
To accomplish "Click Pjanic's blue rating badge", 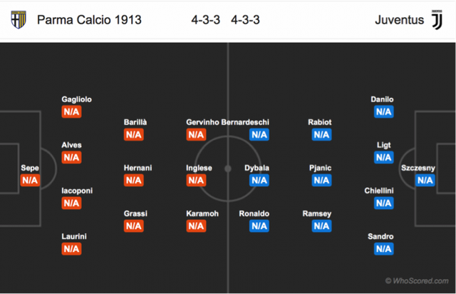I will pyautogui.click(x=321, y=181).
